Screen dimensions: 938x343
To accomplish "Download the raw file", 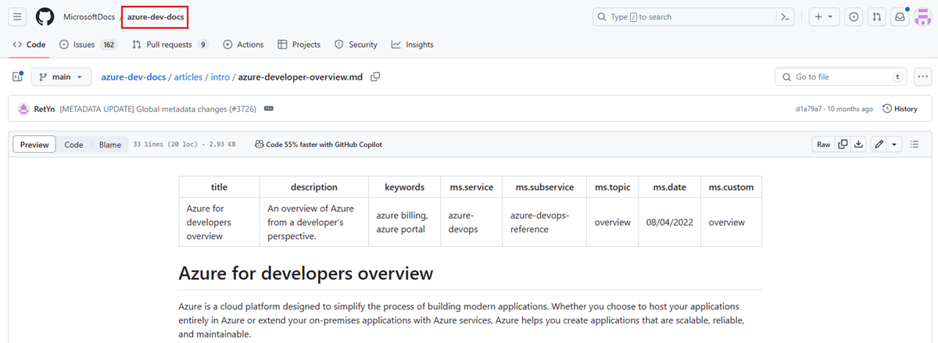I will coord(858,145).
